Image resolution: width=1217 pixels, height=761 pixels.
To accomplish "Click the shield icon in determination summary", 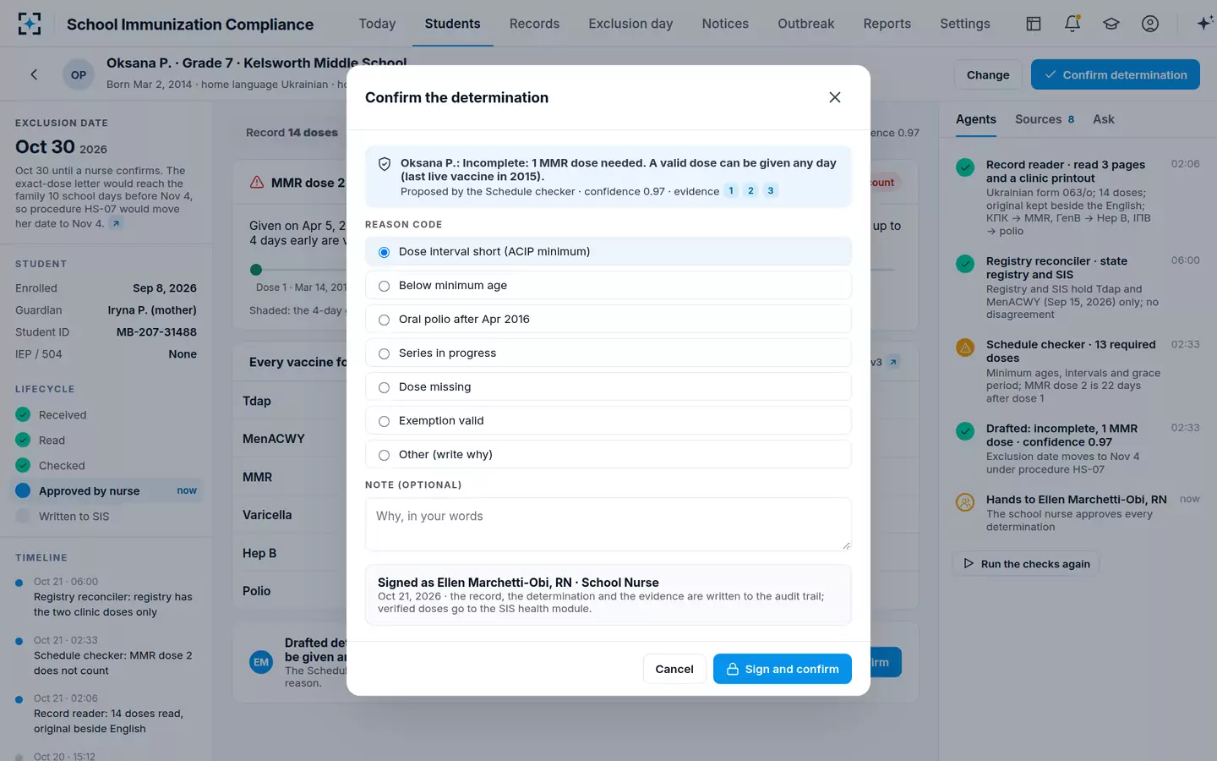I will 385,164.
